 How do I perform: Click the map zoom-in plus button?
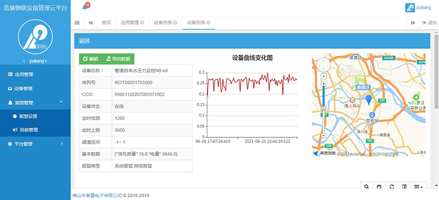coord(324,84)
